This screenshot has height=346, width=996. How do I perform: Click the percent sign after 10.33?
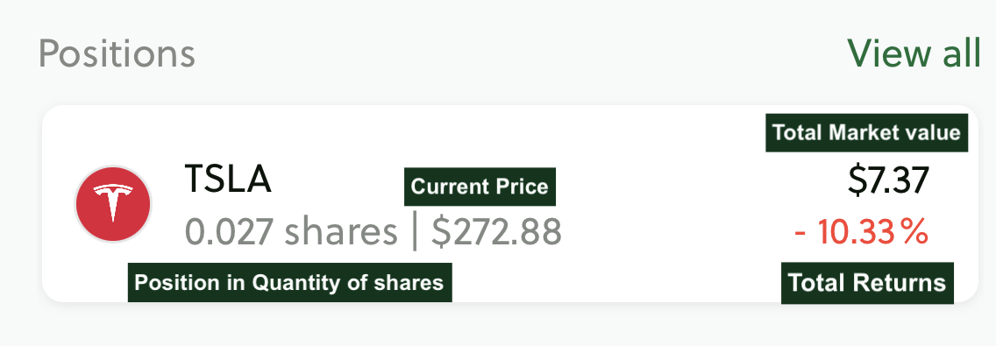[x=914, y=232]
